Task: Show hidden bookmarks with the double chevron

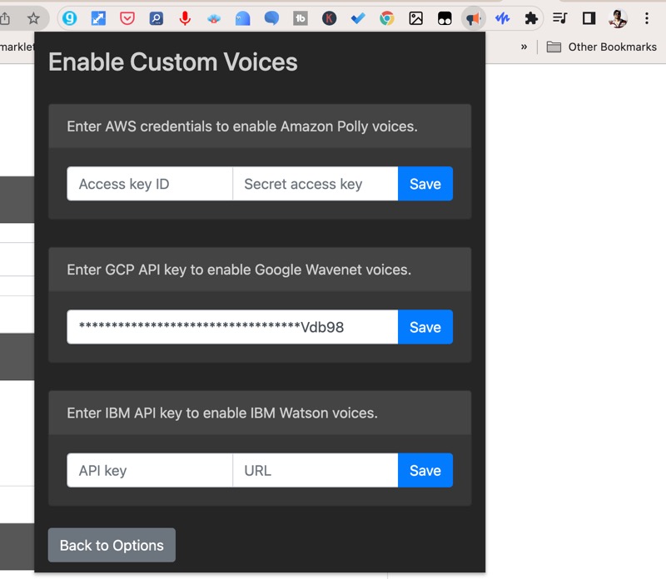Action: point(524,47)
